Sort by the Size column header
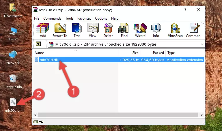The width and height of the screenshot is (222, 131). click(x=129, y=53)
